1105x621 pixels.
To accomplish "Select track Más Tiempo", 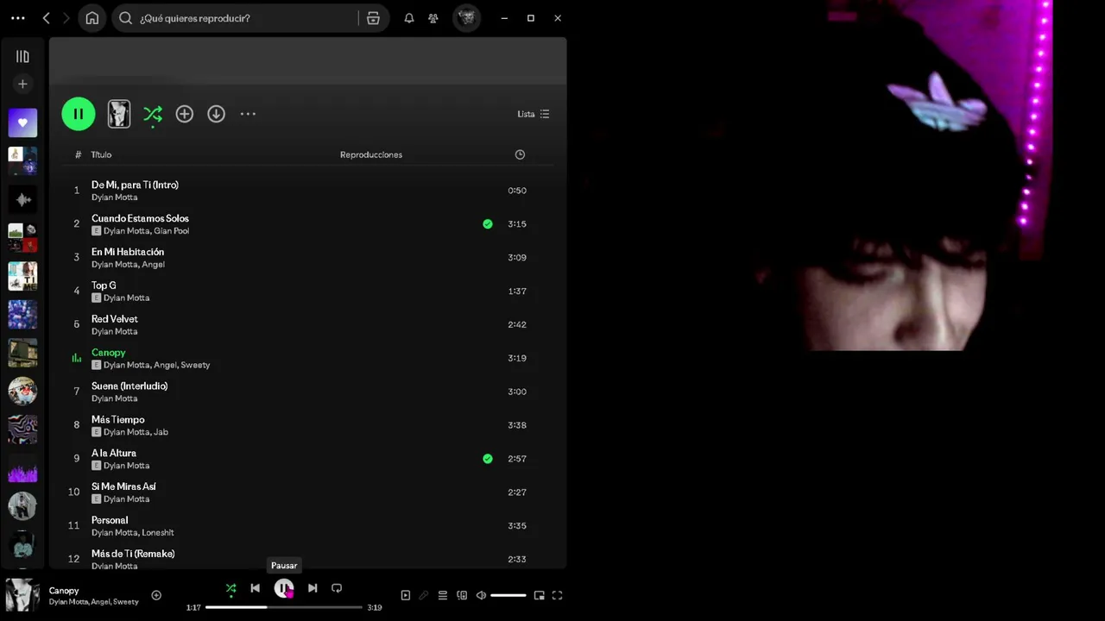I will [118, 419].
